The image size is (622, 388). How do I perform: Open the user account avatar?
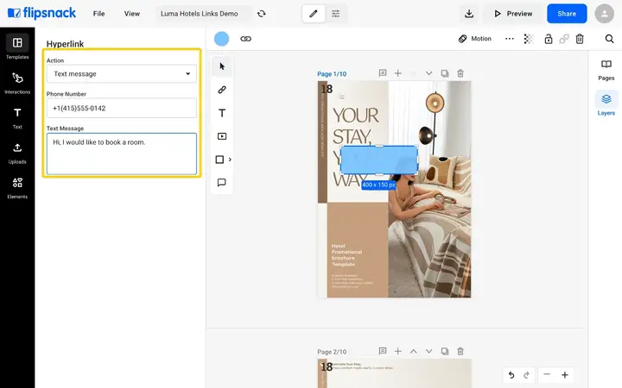(604, 14)
